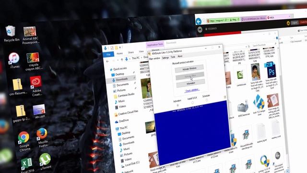Launch Adobe Creative Cloud desktop shortcut

36,86
